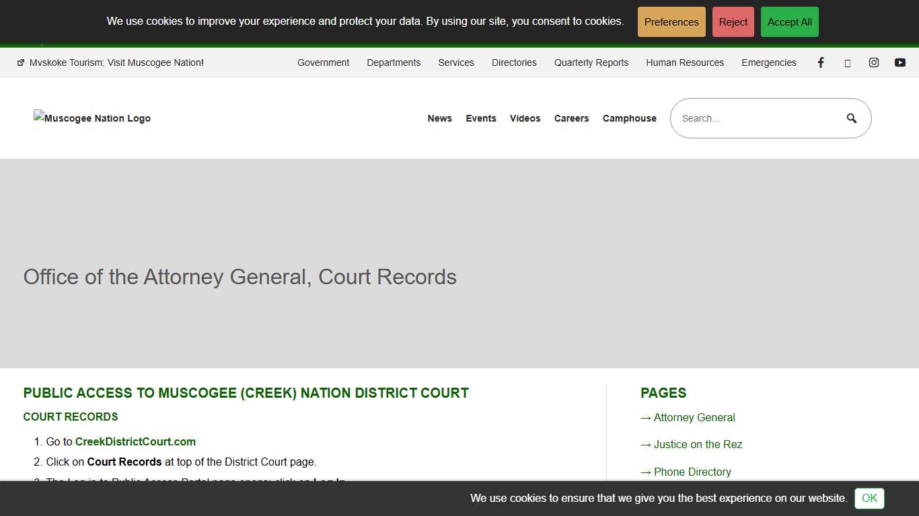Viewport: 919px width, 516px height.
Task: Dismiss the cookie notice with OK
Action: click(x=869, y=499)
